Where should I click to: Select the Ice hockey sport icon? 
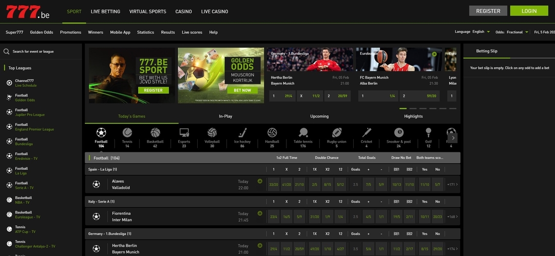[242, 132]
